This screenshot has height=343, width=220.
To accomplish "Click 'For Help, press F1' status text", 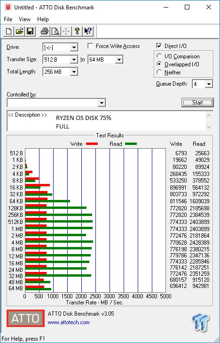I will (23, 339).
